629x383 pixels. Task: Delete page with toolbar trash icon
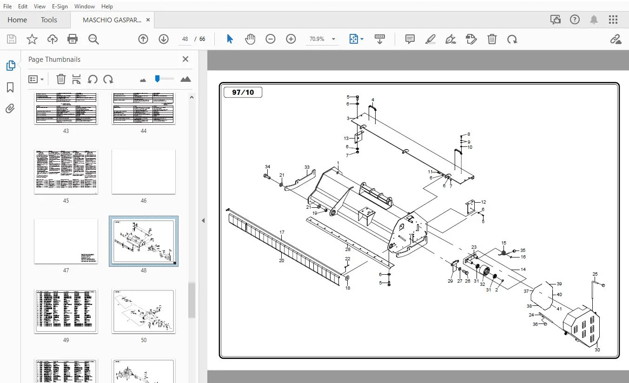(492, 39)
